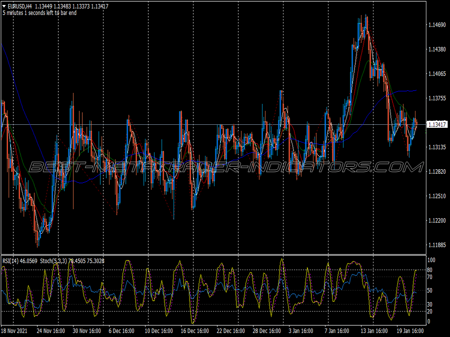450x337 pixels.
Task: Click the 7 Jan 16:00 time label
Action: click(x=336, y=331)
